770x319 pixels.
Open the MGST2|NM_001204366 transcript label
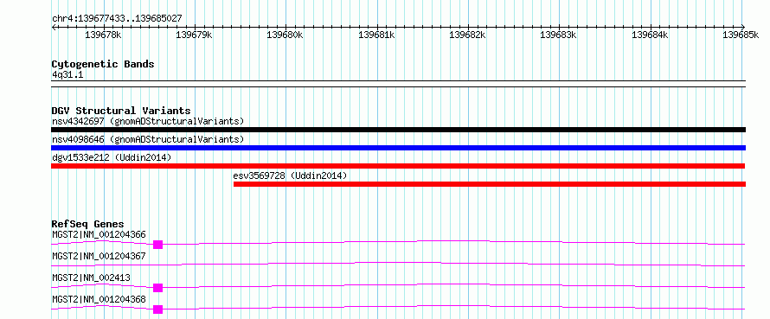point(99,234)
